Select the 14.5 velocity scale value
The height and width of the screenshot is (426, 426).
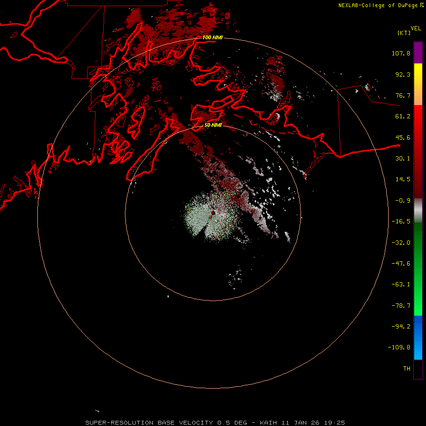click(403, 179)
